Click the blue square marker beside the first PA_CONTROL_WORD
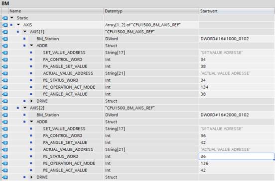Screen dimensions: 275x181 coord(31,60)
